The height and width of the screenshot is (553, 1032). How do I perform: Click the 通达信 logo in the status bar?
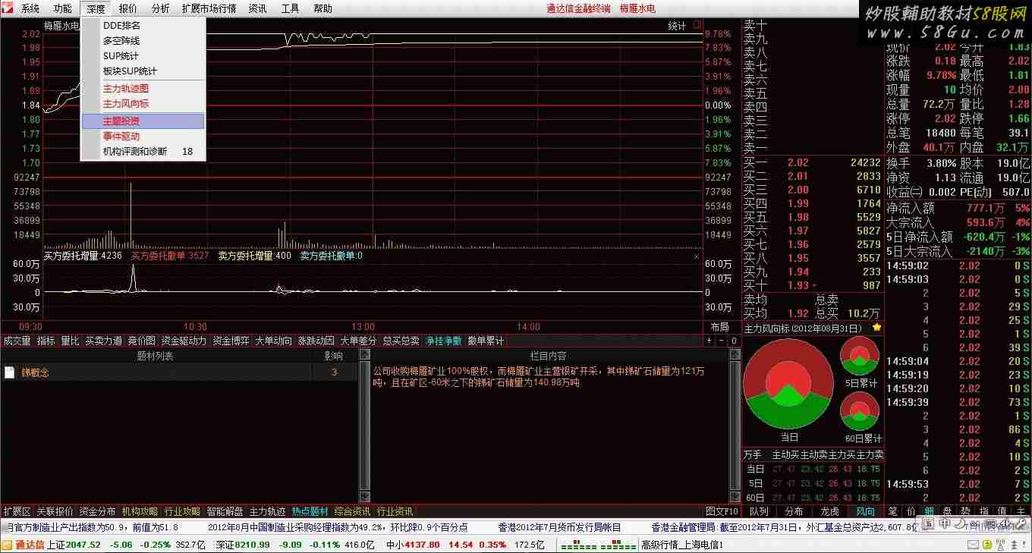click(x=23, y=545)
